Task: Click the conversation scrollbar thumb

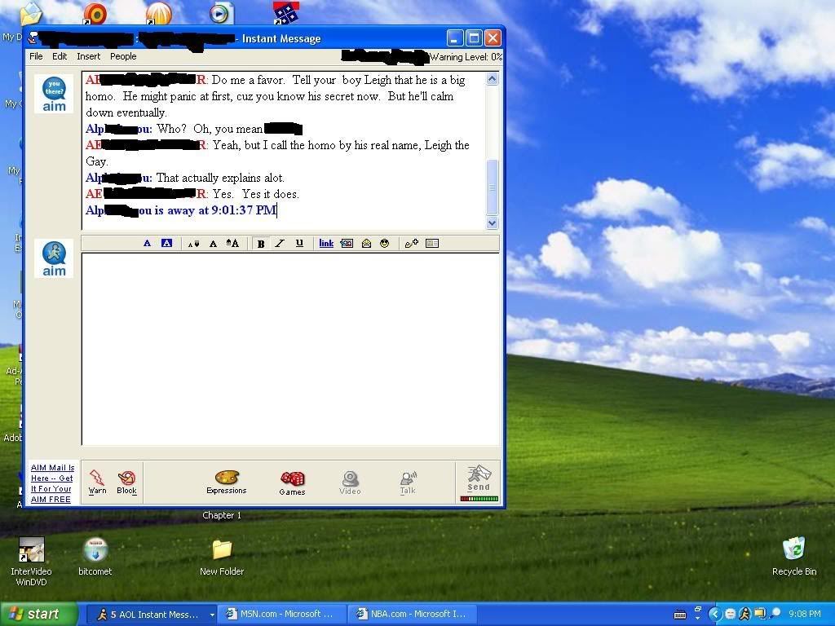Action: pos(492,187)
